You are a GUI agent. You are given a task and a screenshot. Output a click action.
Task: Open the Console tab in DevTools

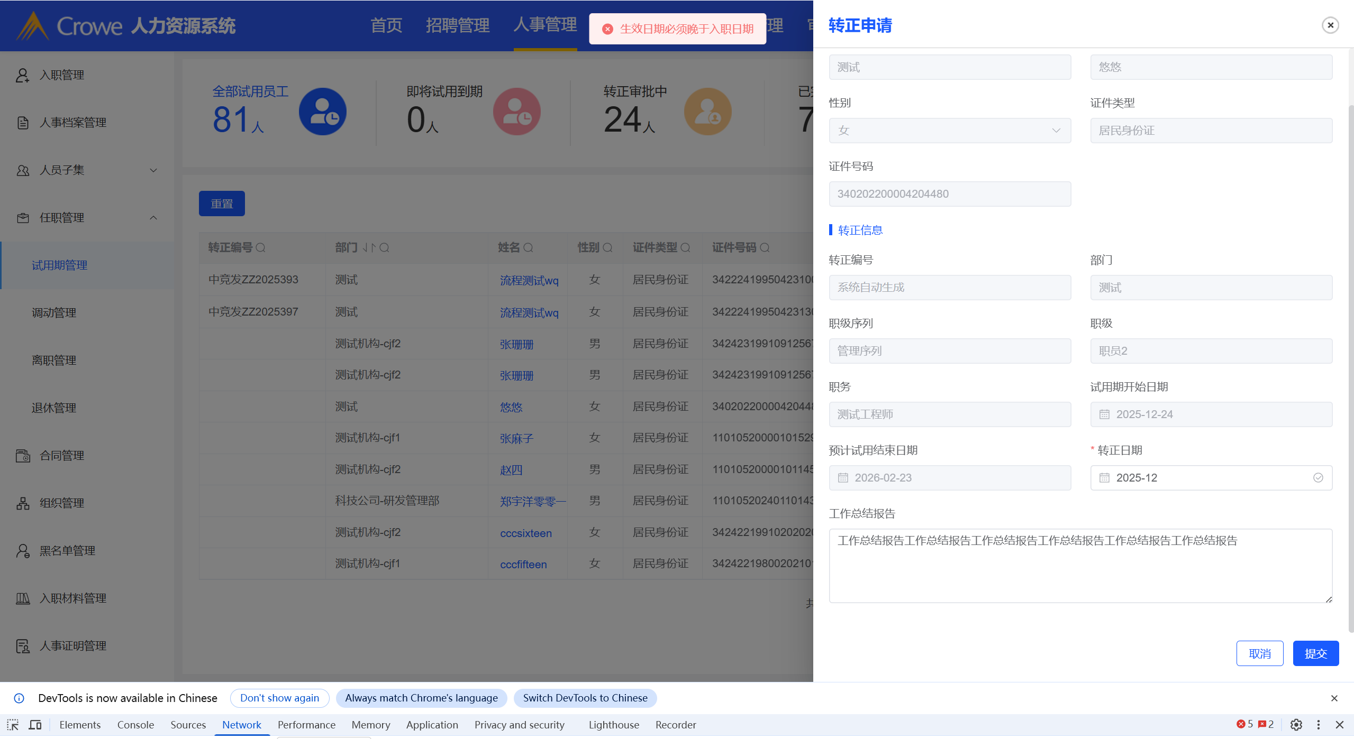135,725
